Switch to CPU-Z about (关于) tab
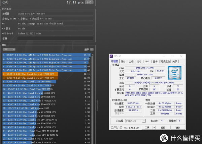This screenshot has width=202, height=144. pyautogui.click(x=175, y=62)
